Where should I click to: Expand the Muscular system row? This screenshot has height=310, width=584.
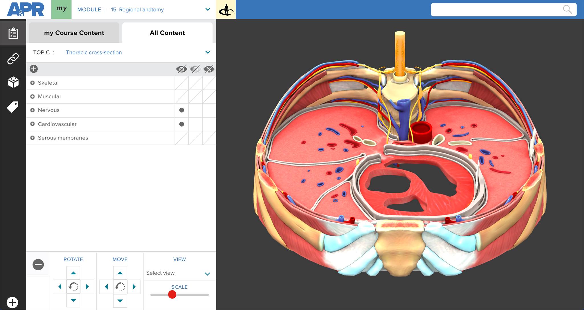(33, 96)
